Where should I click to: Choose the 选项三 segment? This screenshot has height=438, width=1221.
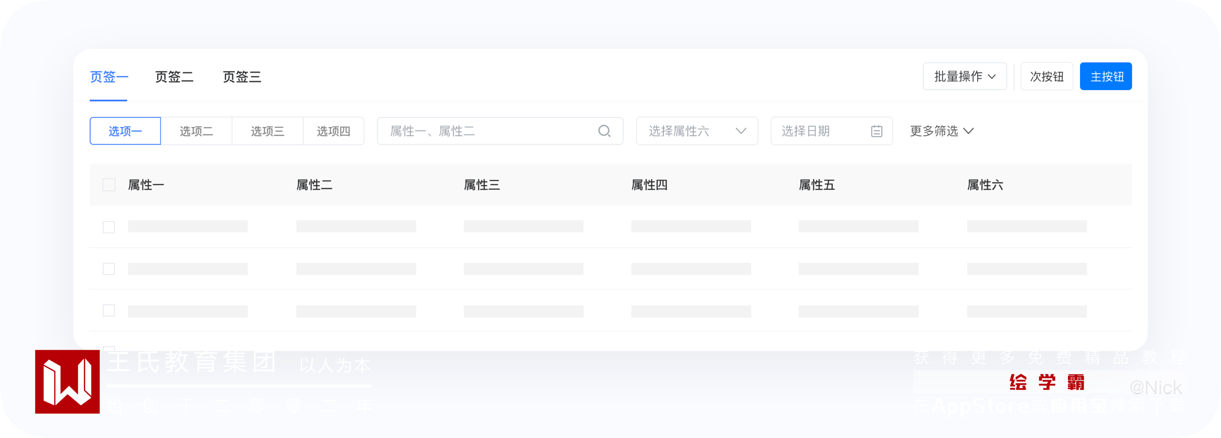(268, 131)
